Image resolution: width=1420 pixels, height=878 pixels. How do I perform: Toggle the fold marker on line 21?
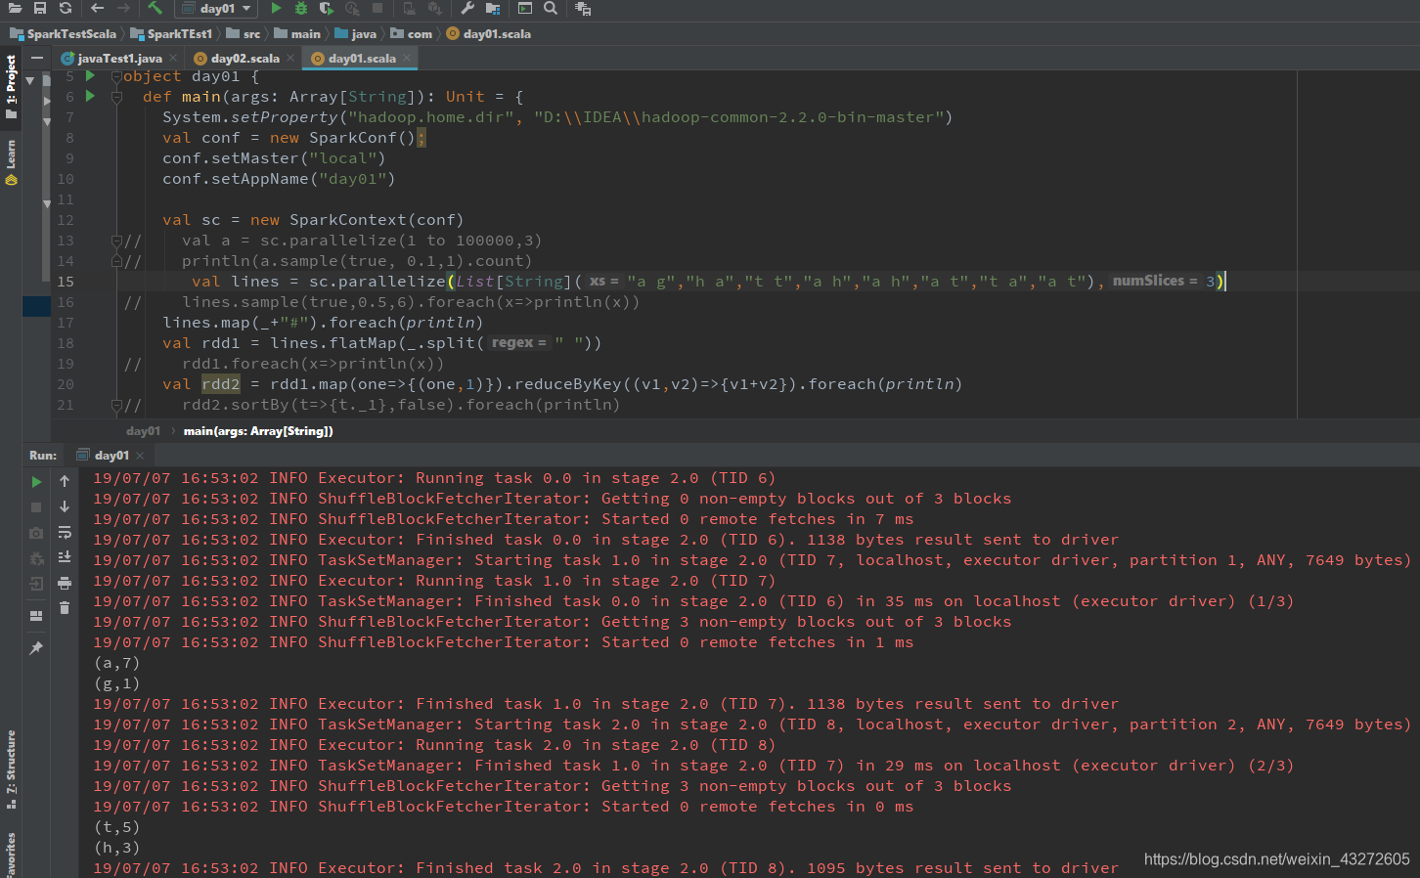pyautogui.click(x=116, y=405)
